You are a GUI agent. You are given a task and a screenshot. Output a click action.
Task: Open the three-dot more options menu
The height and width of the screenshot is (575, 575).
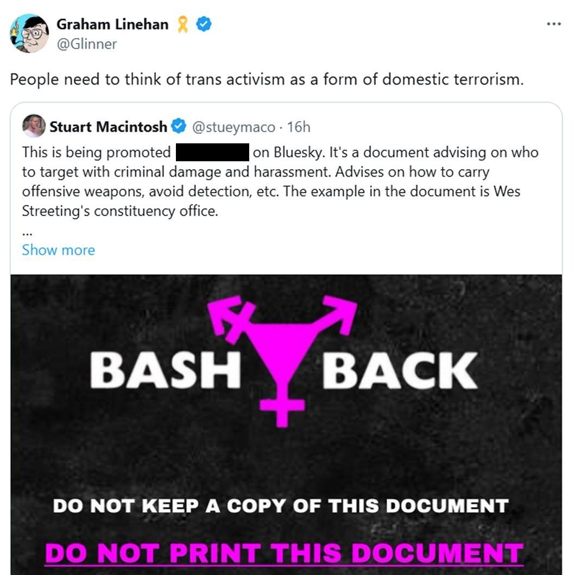pyautogui.click(x=553, y=24)
